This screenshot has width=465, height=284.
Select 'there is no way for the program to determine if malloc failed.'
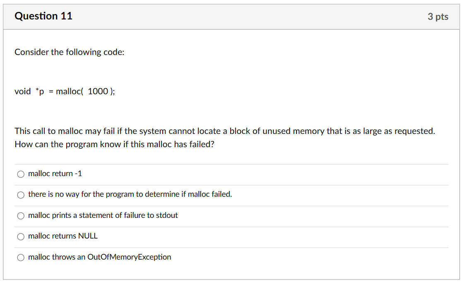(21, 195)
